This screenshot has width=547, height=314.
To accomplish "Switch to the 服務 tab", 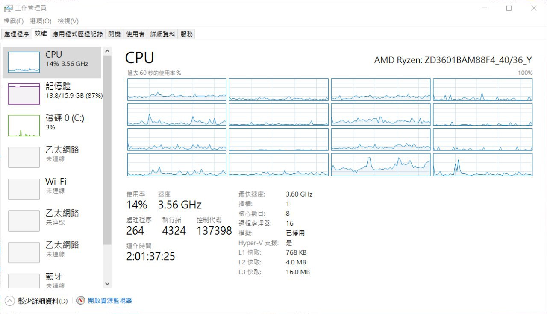I will pos(187,34).
